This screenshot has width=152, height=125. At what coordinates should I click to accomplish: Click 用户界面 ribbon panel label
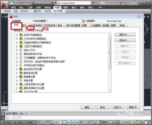pyautogui.click(x=58, y=11)
